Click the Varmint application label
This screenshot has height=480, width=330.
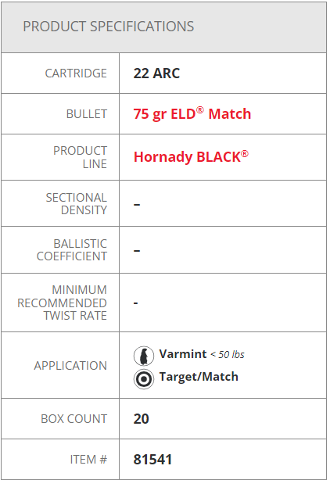click(183, 354)
